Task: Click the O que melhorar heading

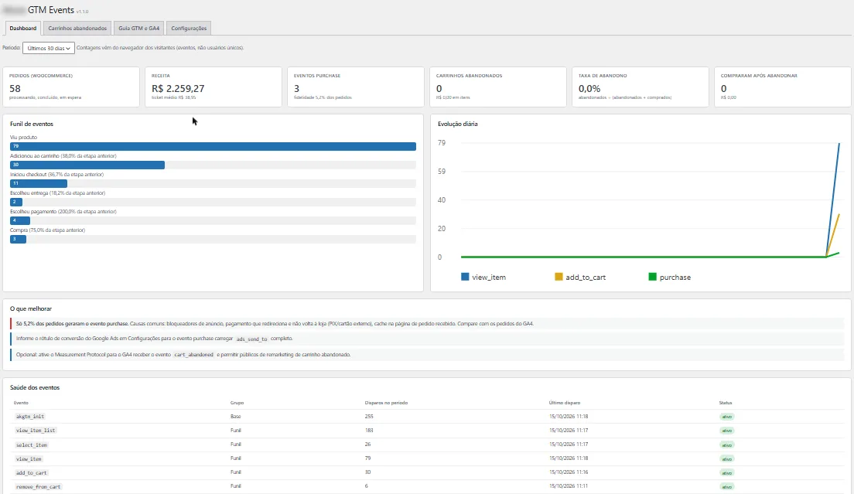Action: (31, 308)
